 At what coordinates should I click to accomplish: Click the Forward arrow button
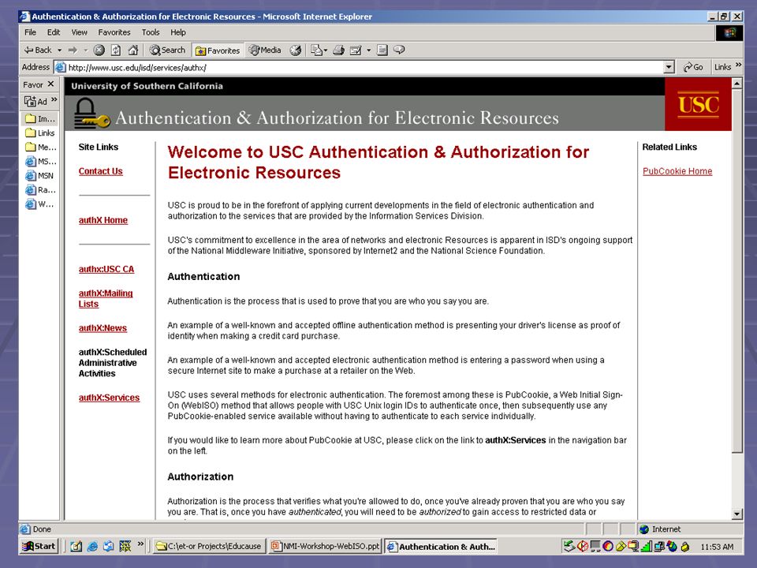click(x=73, y=50)
